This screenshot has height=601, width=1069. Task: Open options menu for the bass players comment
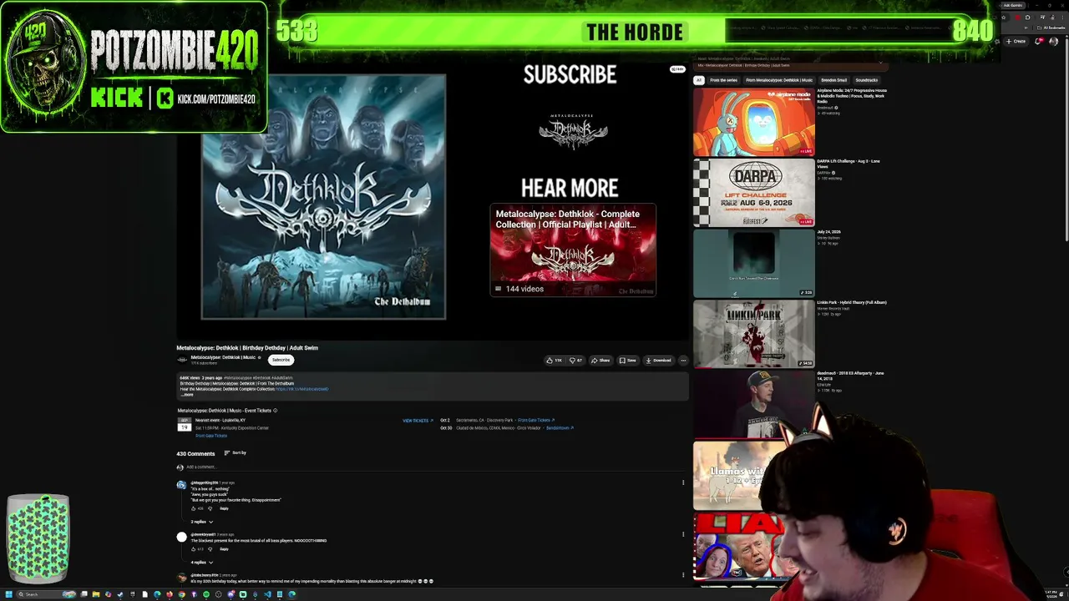point(683,534)
